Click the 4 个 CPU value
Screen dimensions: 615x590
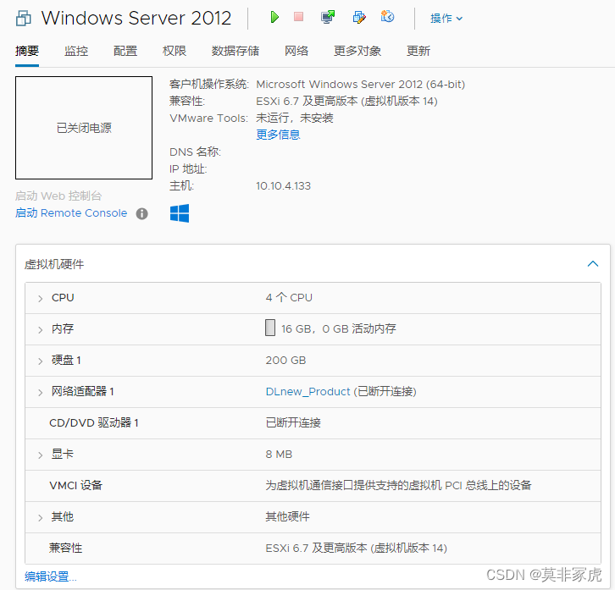click(x=289, y=298)
